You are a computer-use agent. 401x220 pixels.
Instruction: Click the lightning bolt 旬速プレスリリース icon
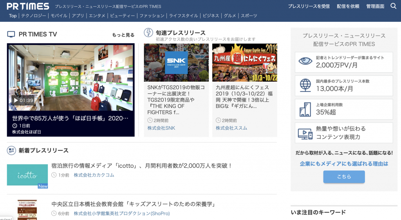click(148, 33)
